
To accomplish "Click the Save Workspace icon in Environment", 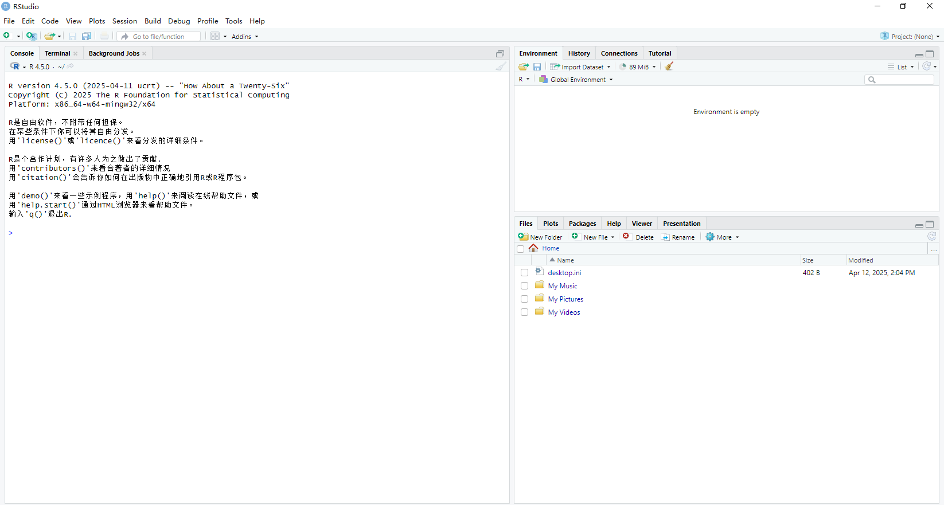I will point(537,66).
